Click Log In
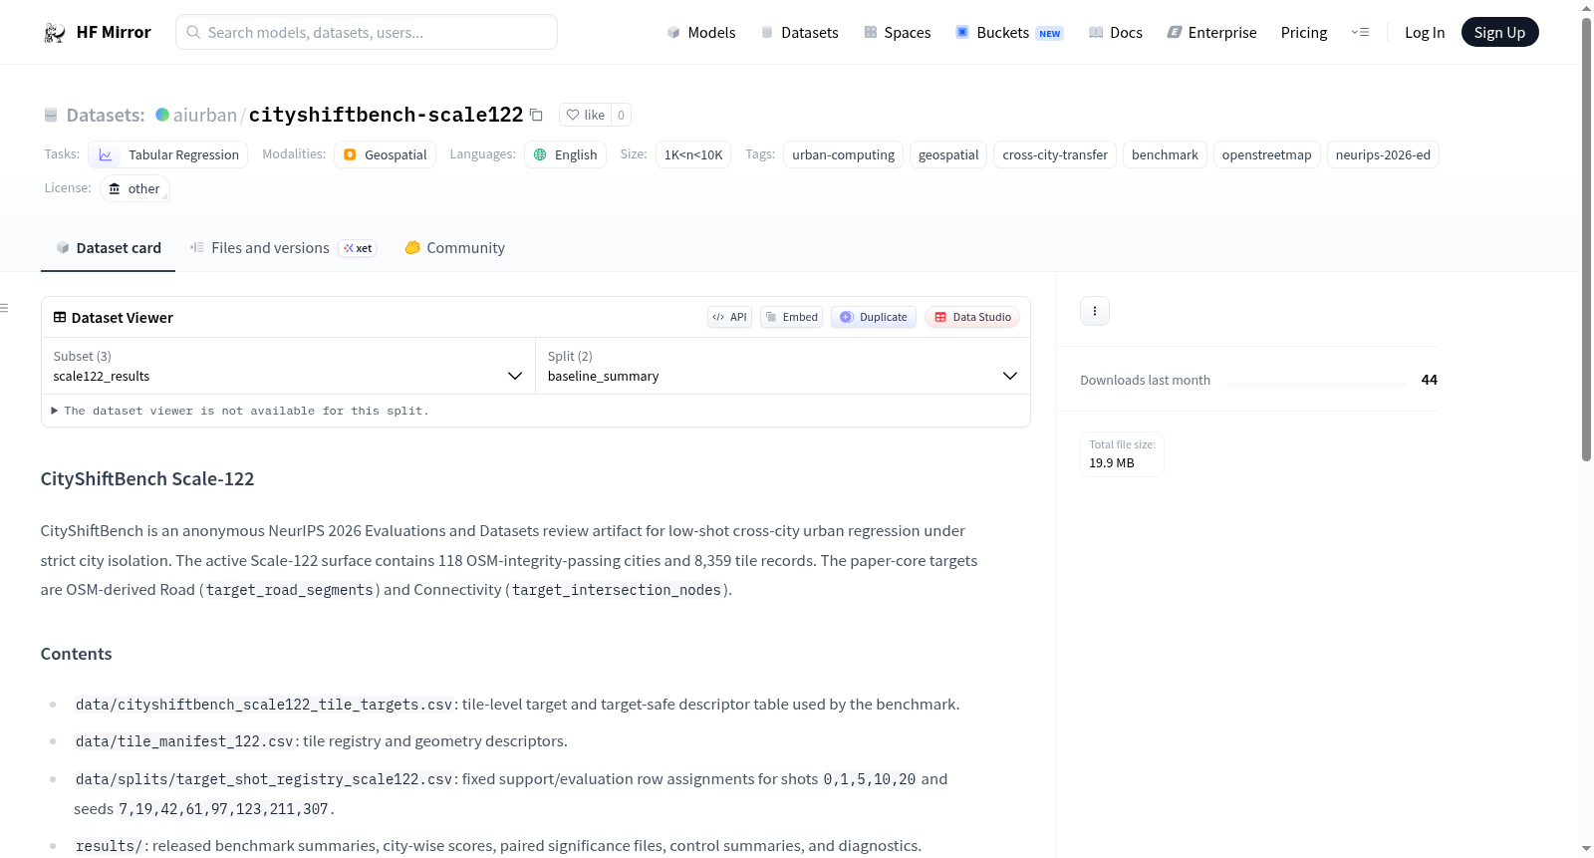Viewport: 1594px width, 858px height. pyautogui.click(x=1425, y=33)
